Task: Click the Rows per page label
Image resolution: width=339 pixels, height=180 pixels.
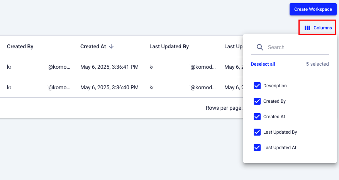Action: pos(224,108)
